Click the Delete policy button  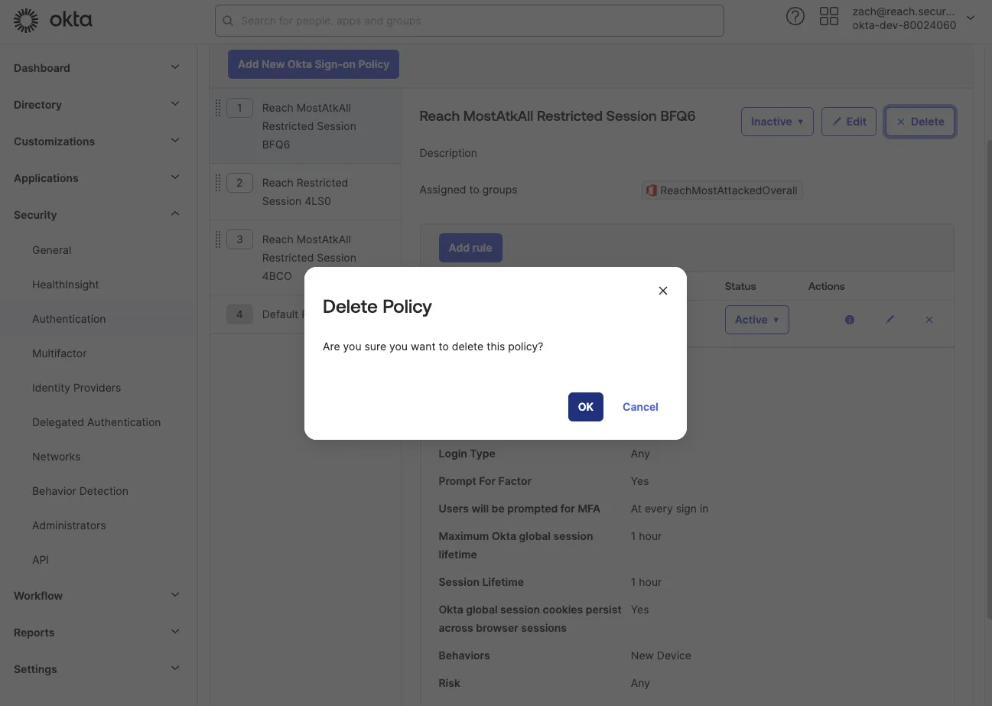(920, 122)
